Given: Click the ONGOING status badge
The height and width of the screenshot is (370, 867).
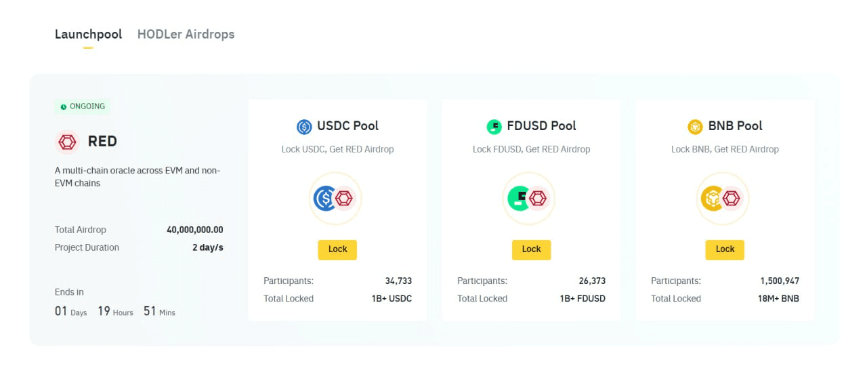Looking at the screenshot, I should coord(82,106).
